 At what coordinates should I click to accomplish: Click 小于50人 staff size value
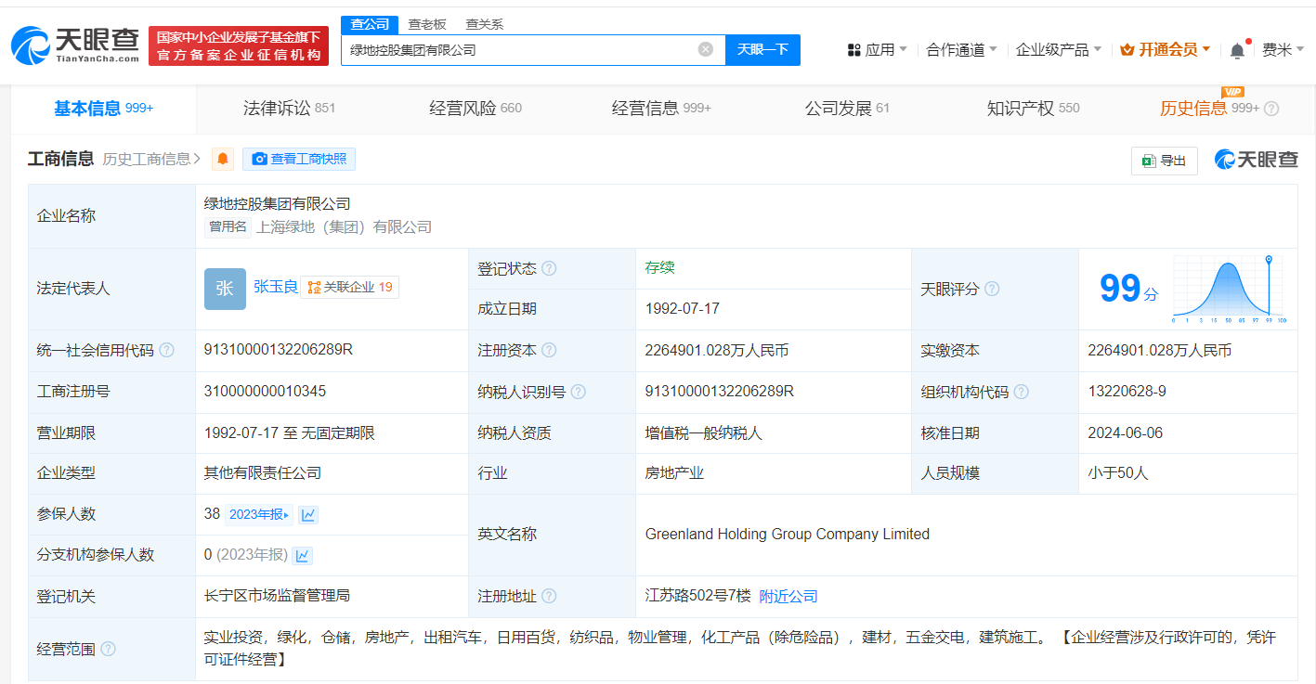click(1118, 473)
